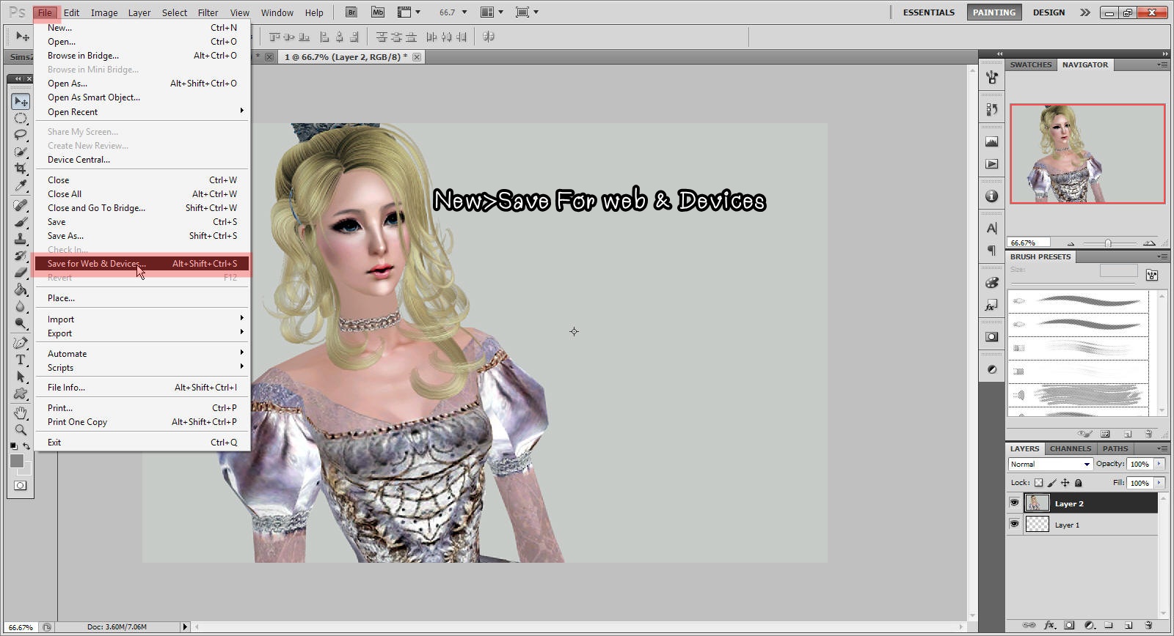
Task: Click the delete layer trash icon
Action: [1148, 625]
